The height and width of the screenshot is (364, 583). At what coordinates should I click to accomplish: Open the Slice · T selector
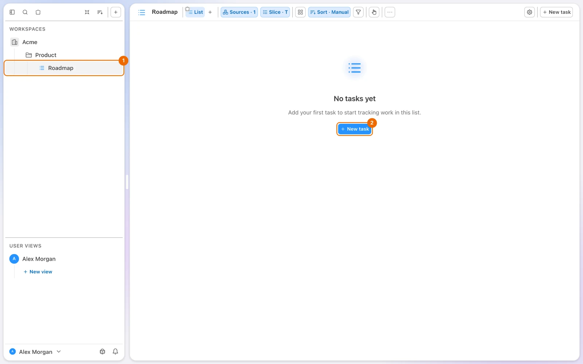275,12
